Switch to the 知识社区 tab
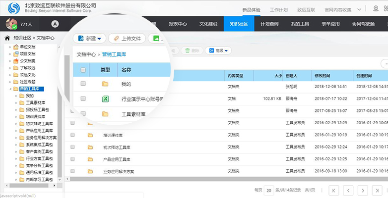 point(239,24)
